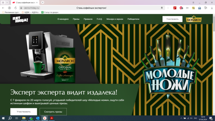Switch the РУС input language indicator
The height and width of the screenshot is (121, 215).
[196, 118]
